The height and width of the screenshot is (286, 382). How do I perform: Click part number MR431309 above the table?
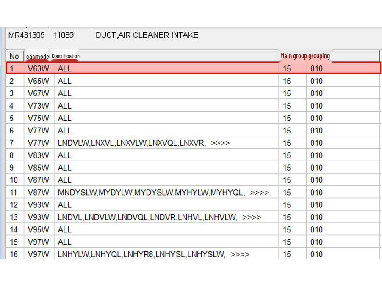coord(26,35)
